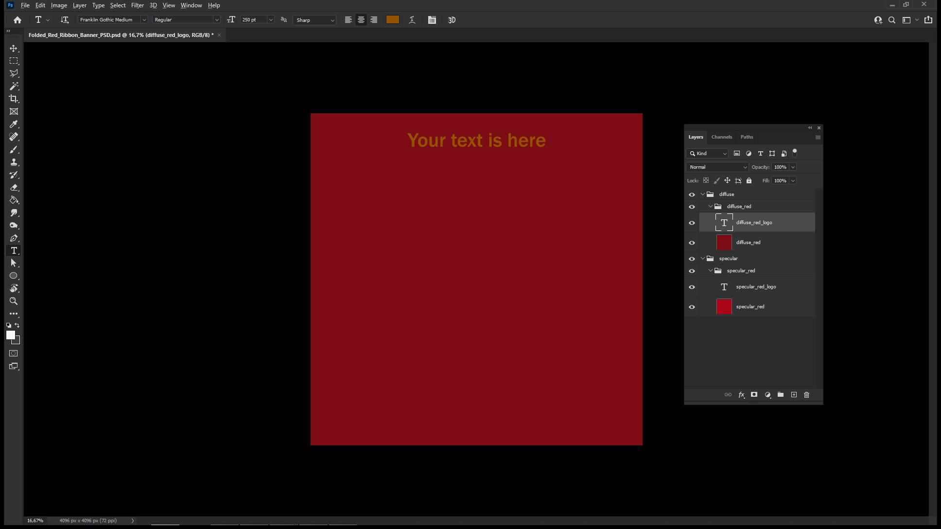Select the Pen tool
Viewport: 941px width, 529px height.
14,238
